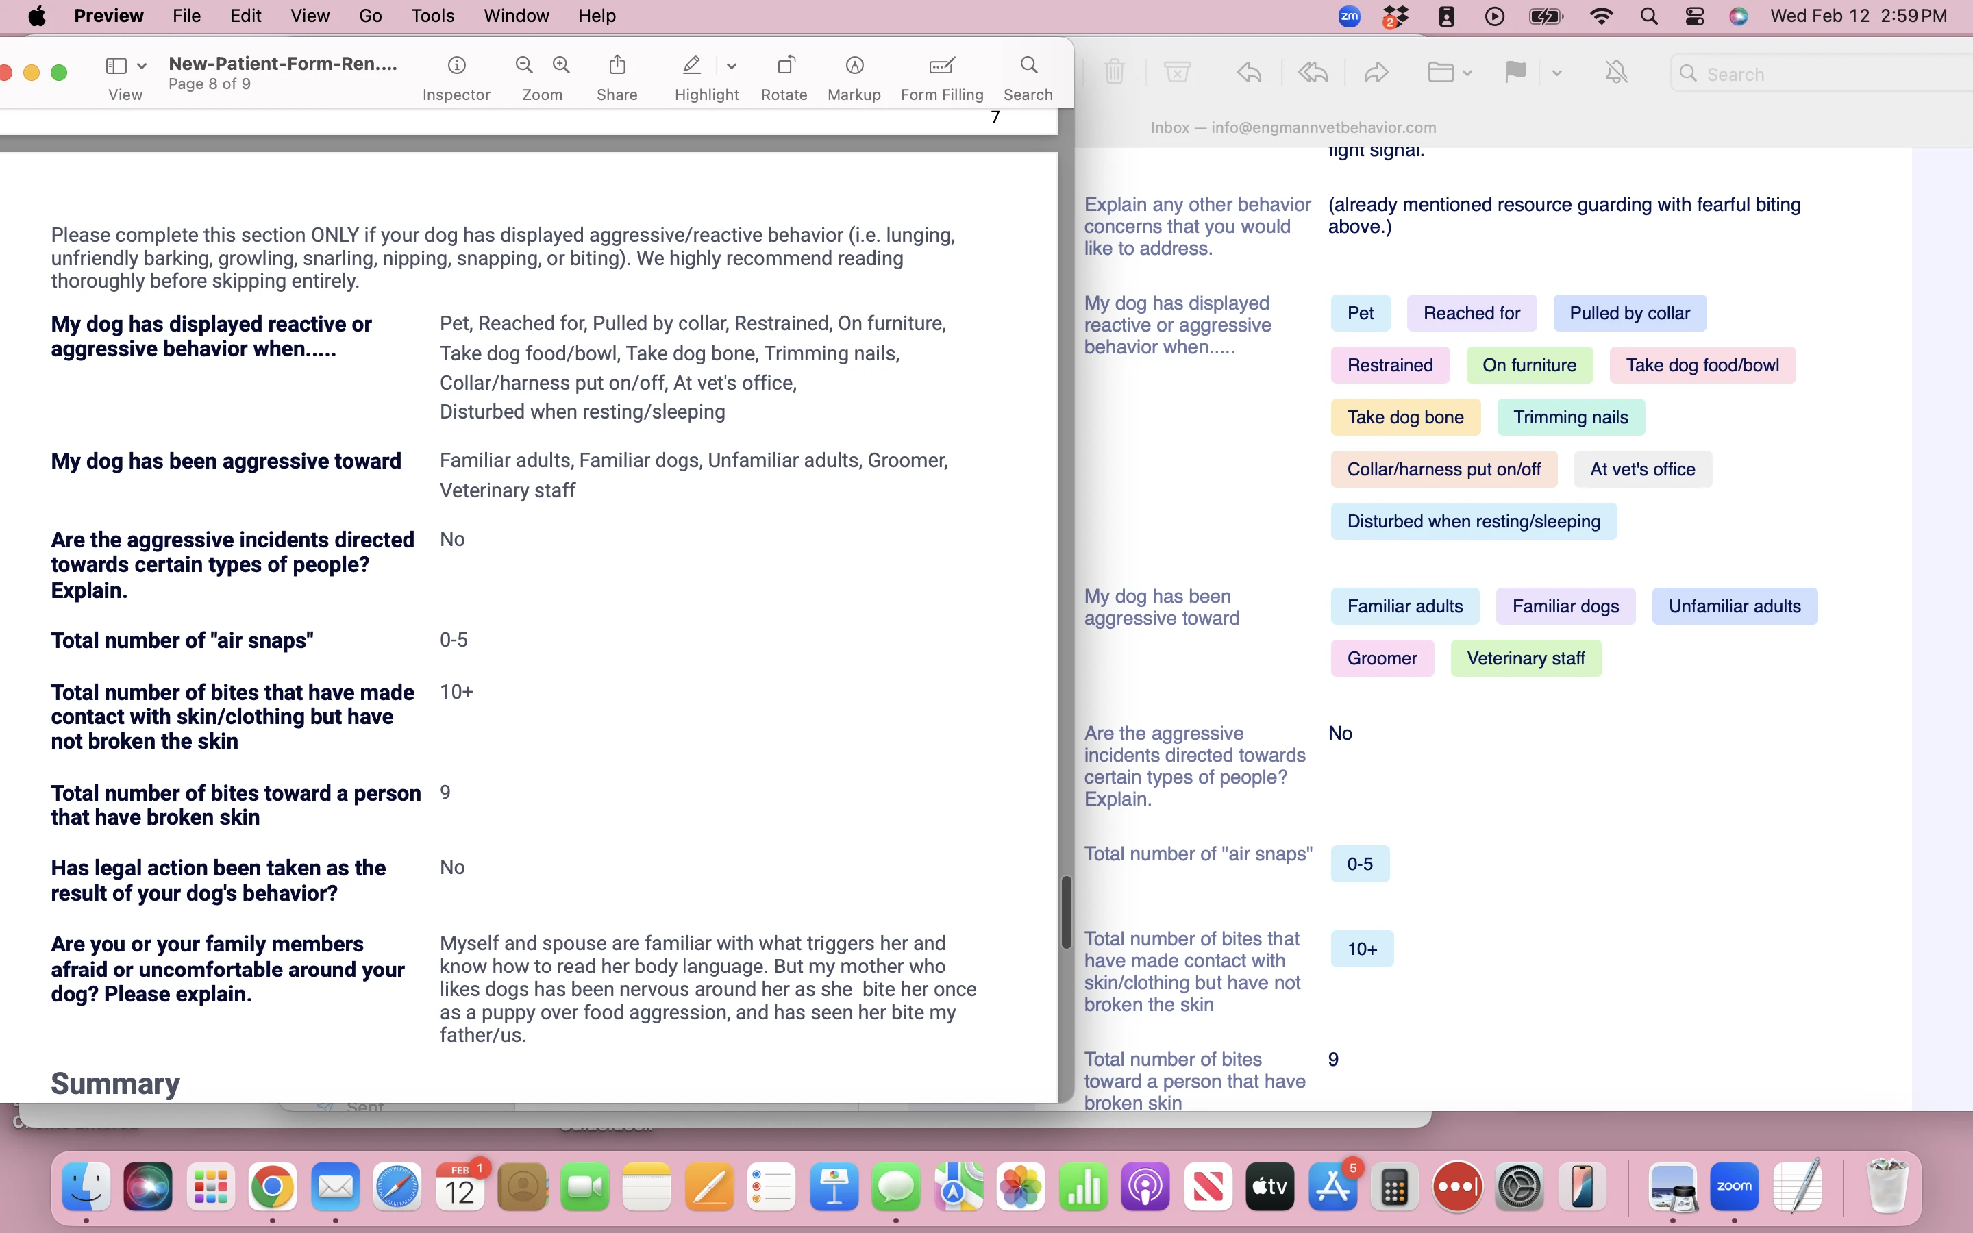Open the Go menu in the menu bar
The image size is (1973, 1233).
tap(371, 16)
